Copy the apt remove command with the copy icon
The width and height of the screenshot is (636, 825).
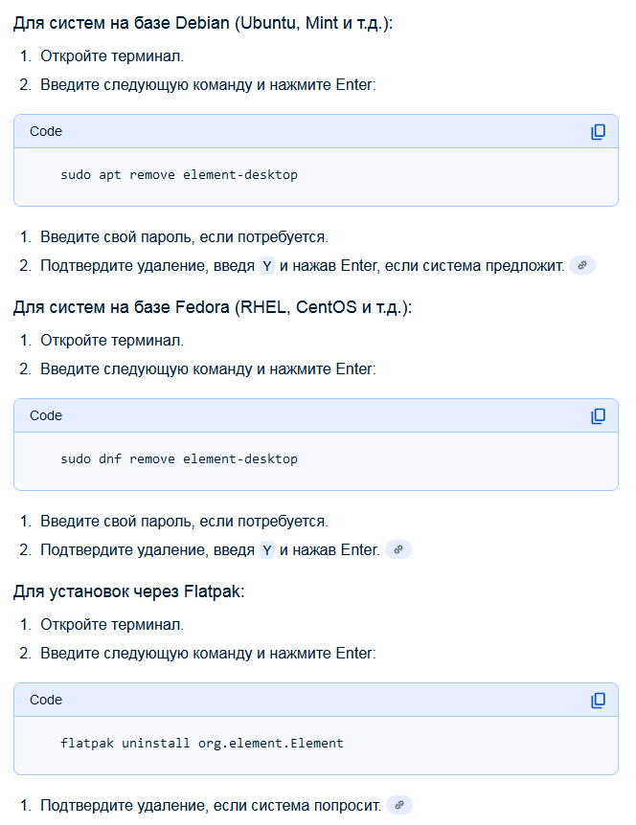pyautogui.click(x=598, y=132)
